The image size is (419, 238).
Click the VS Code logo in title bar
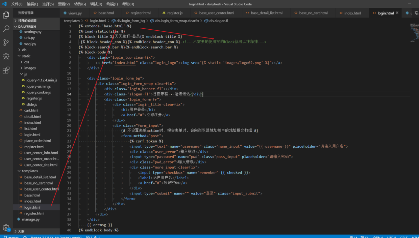(x=4, y=4)
